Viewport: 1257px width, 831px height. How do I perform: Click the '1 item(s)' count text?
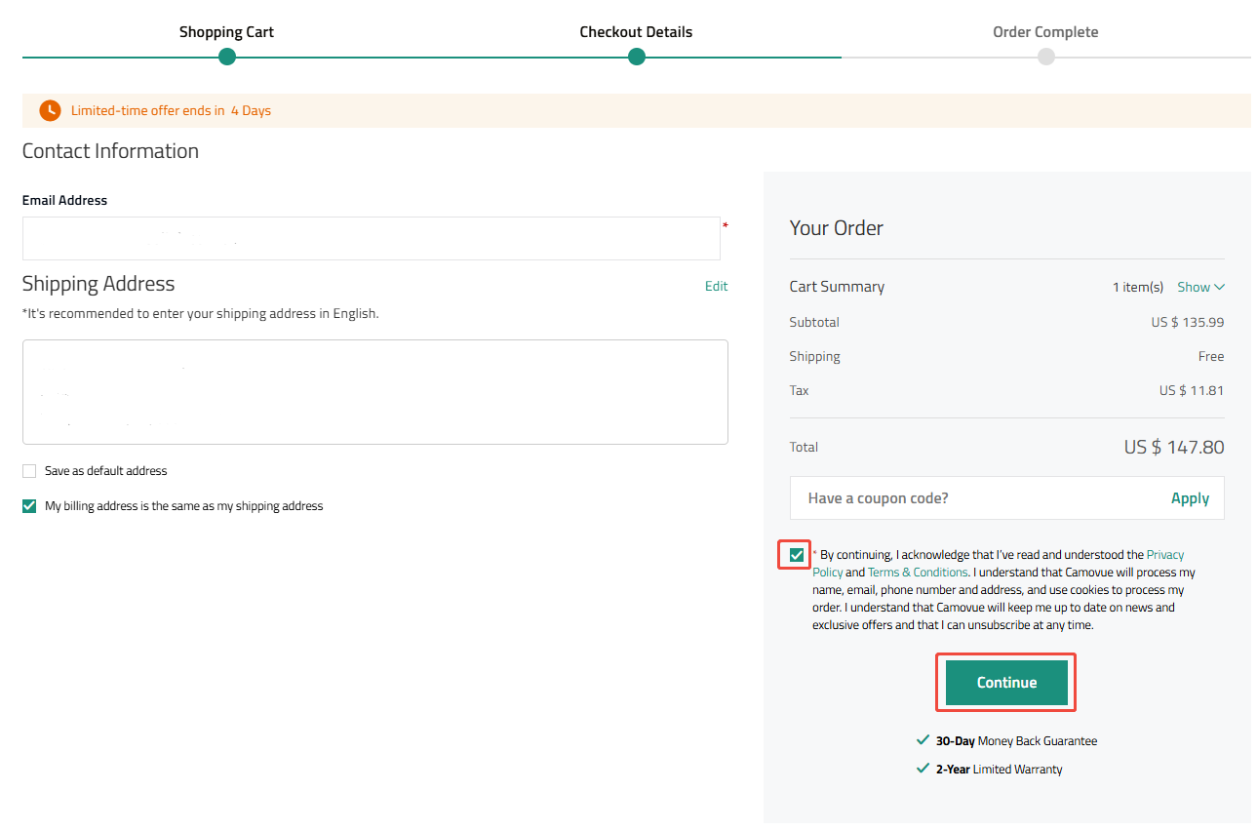tap(1138, 287)
